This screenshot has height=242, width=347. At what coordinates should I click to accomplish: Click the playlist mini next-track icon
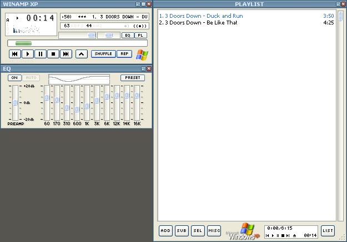tap(288, 235)
